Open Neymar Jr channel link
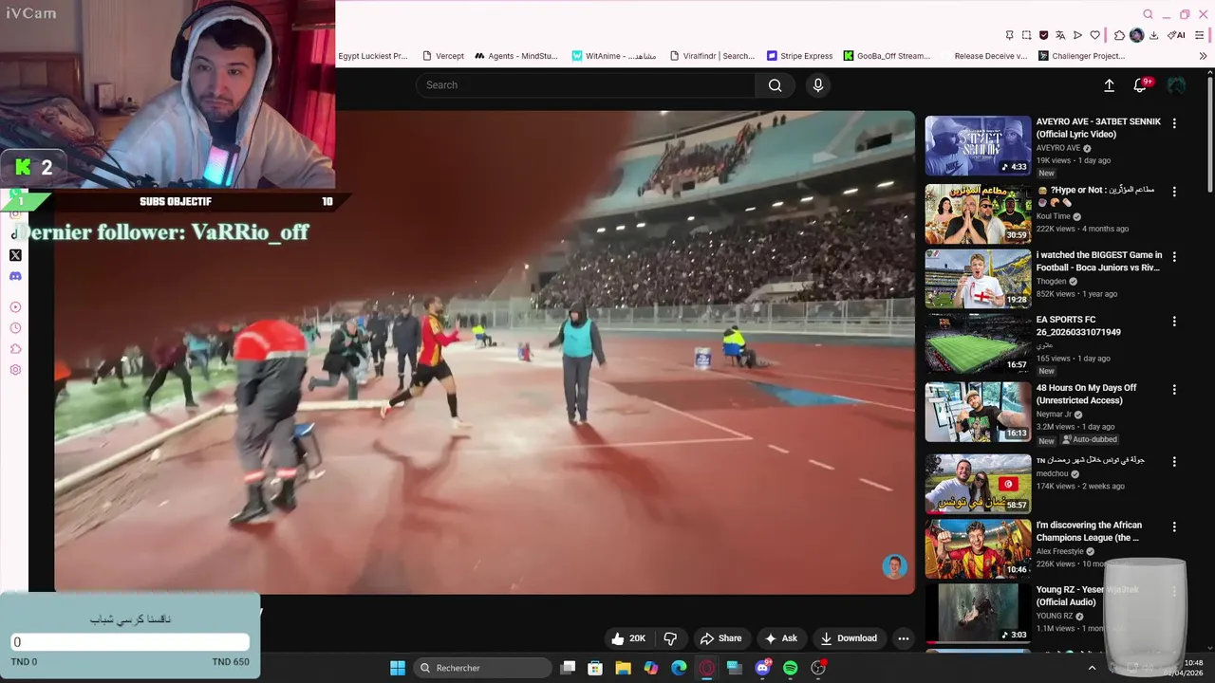Viewport: 1215px width, 683px height. [x=1056, y=415]
